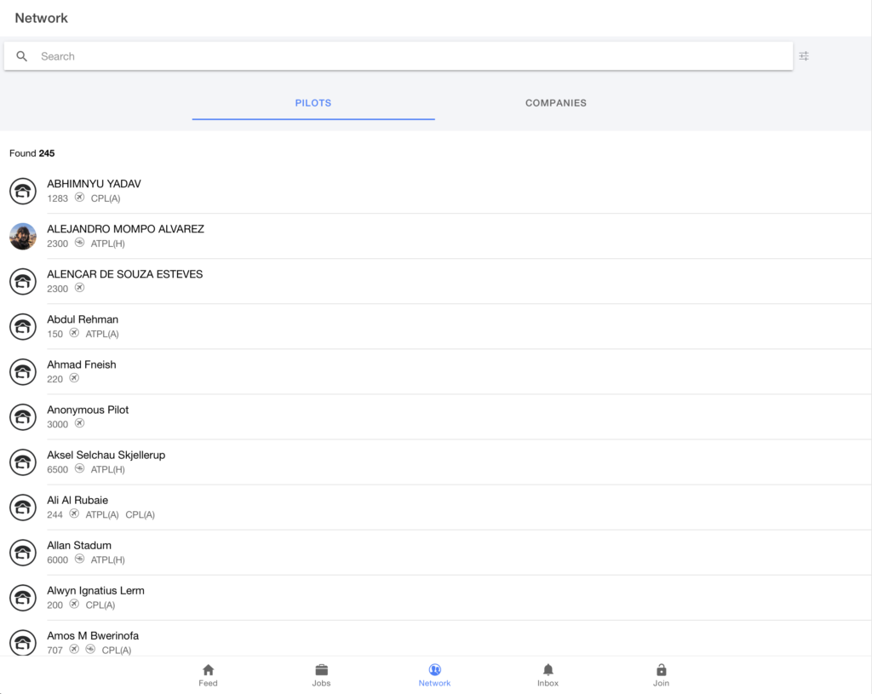Open ABHIMNYU YADAV's profile
The width and height of the screenshot is (872, 694).
point(94,184)
